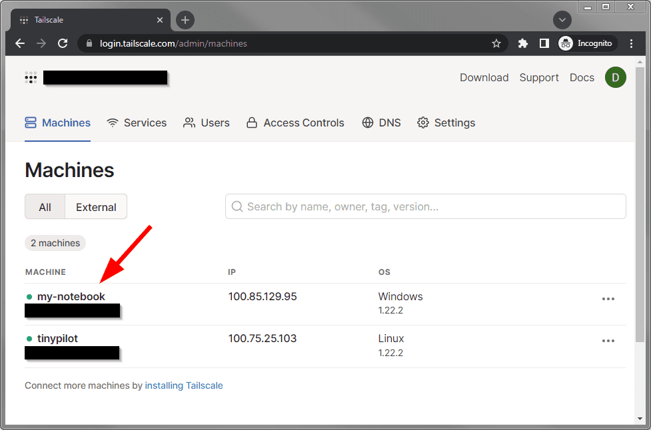Open the DNS tab
This screenshot has height=430, width=651.
[382, 122]
